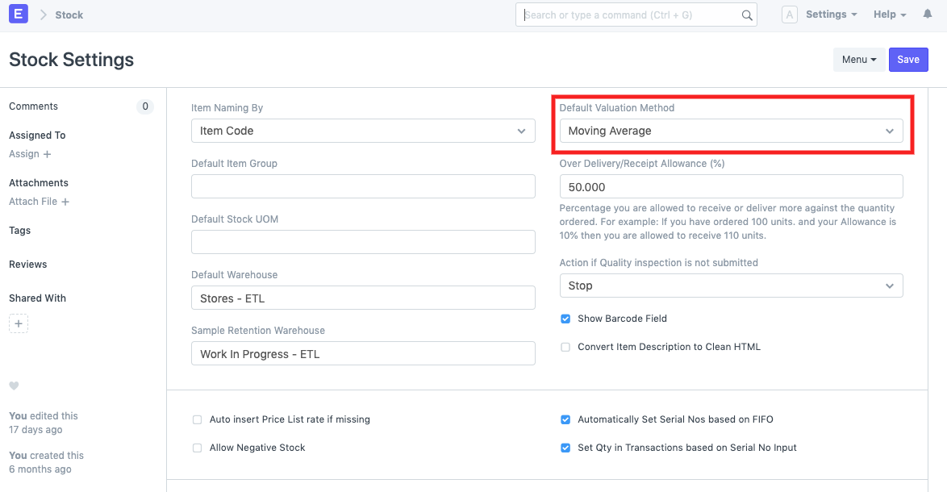Go to the Stock breadcrumb link

(69, 15)
